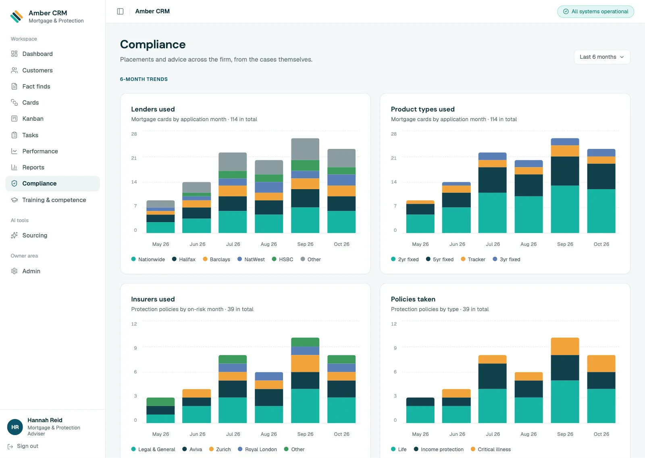Click Critical illness legend color dot
Screen dimensions: 645x458
(473, 449)
